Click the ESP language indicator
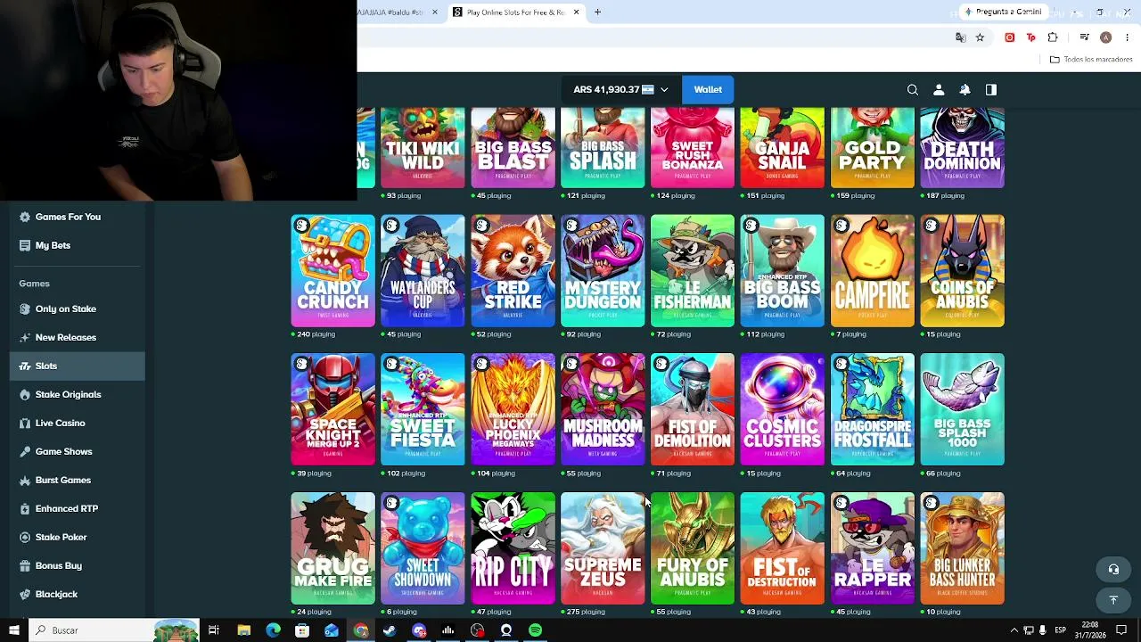The image size is (1141, 642). 1060,630
